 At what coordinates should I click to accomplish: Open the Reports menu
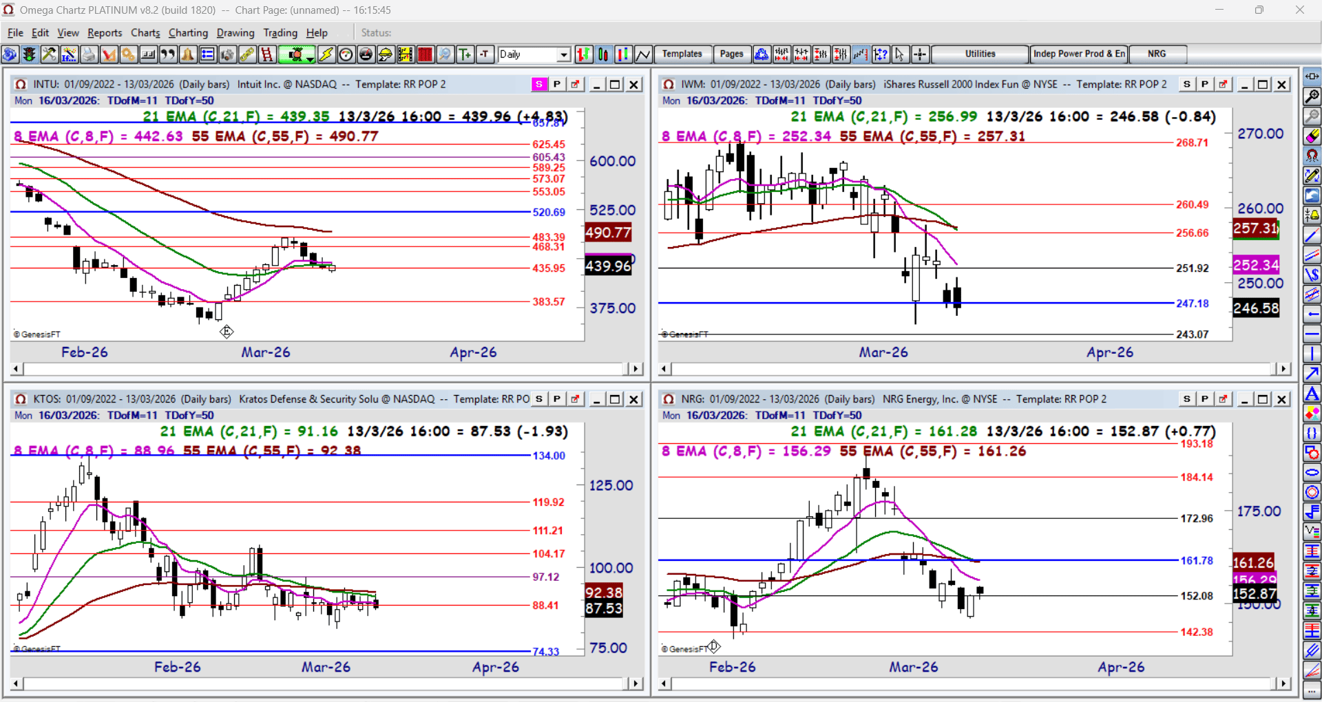click(x=105, y=33)
